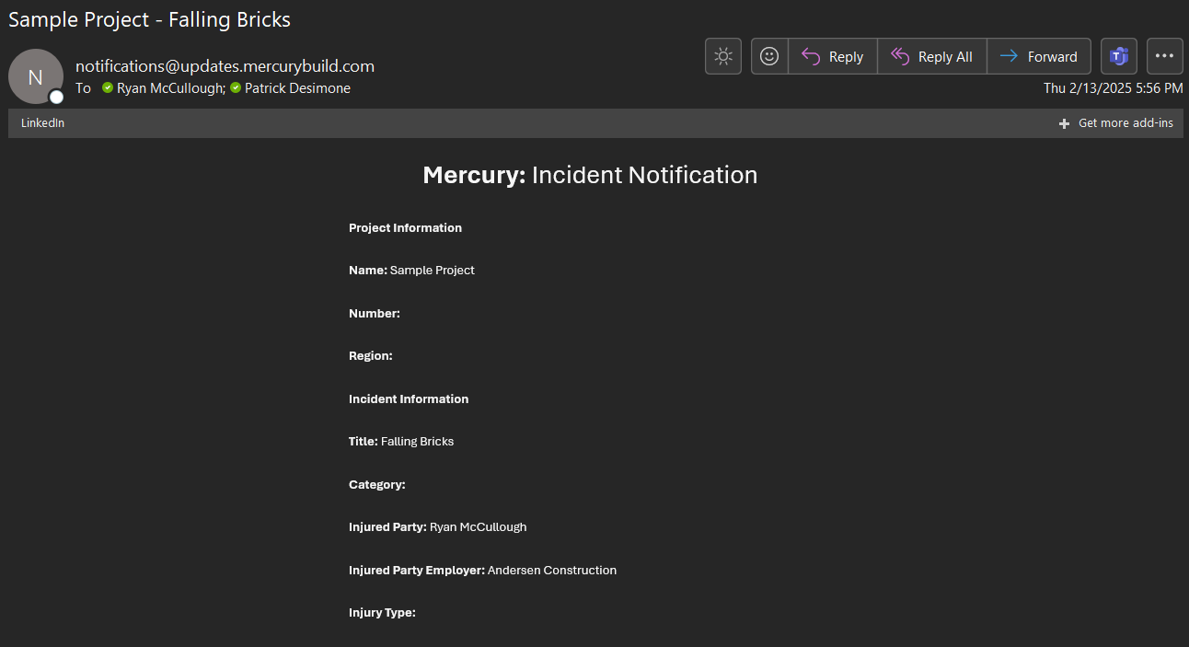The width and height of the screenshot is (1189, 647).
Task: Share to Teams using the Teams icon
Action: (x=1119, y=56)
